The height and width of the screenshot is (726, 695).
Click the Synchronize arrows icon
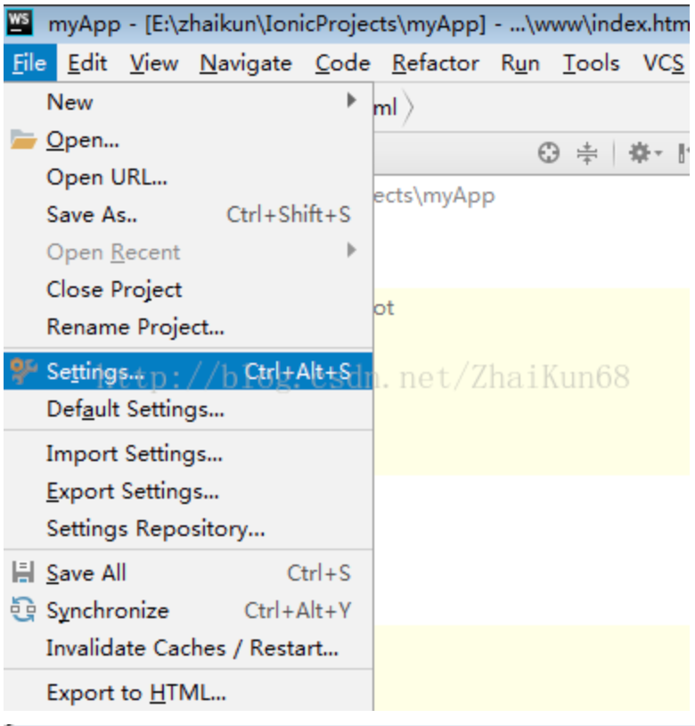(x=23, y=610)
